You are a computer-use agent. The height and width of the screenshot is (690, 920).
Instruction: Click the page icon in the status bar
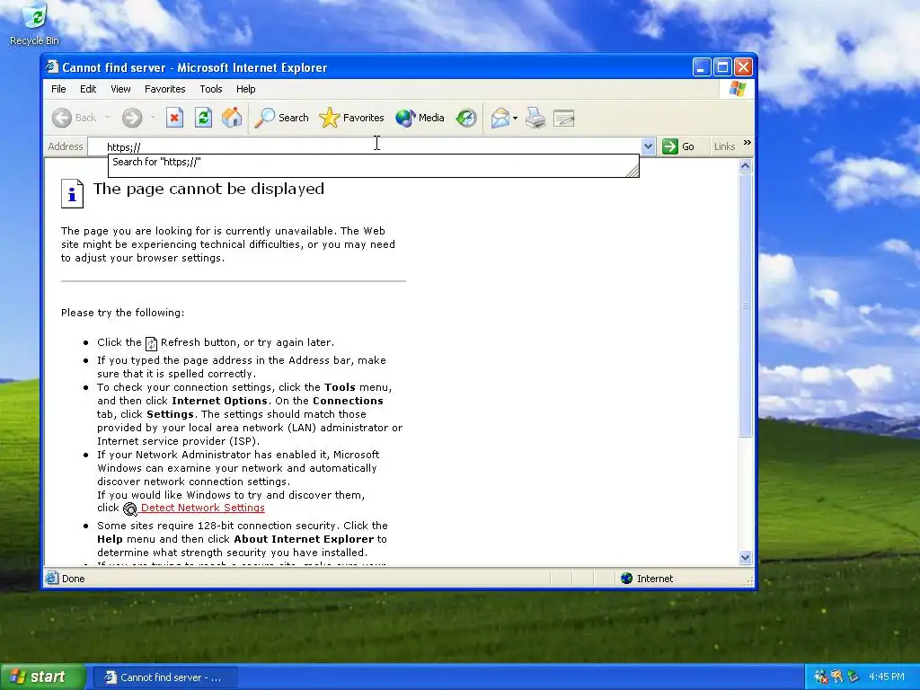tap(52, 578)
